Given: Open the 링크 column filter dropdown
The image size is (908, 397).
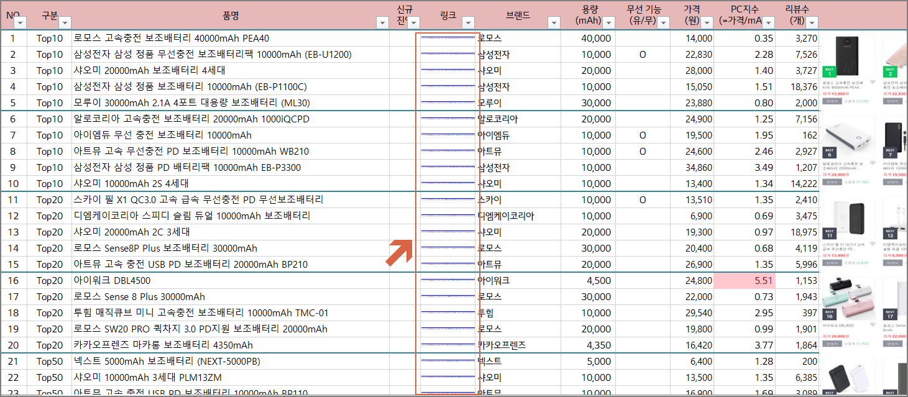Looking at the screenshot, I should [x=468, y=23].
